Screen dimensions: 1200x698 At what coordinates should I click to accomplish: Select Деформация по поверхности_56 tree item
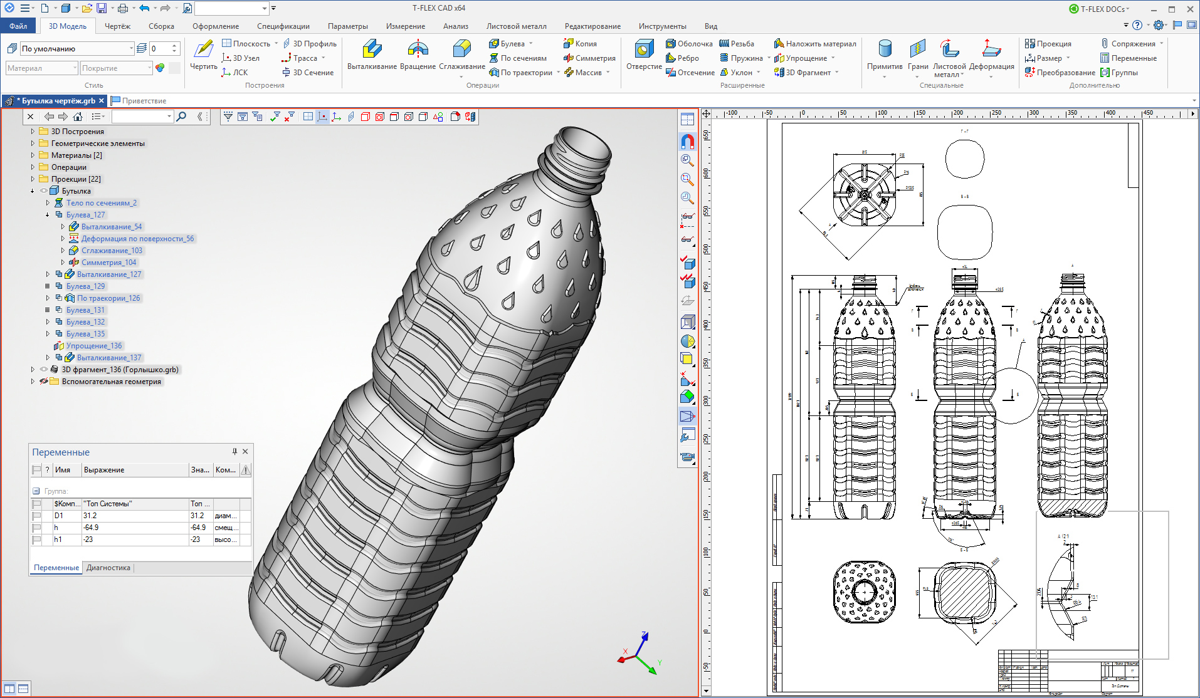[137, 239]
